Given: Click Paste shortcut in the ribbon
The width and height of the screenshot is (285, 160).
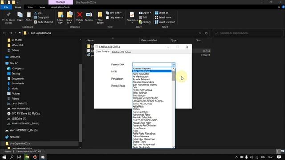Looking at the screenshot, I should 44,22.
